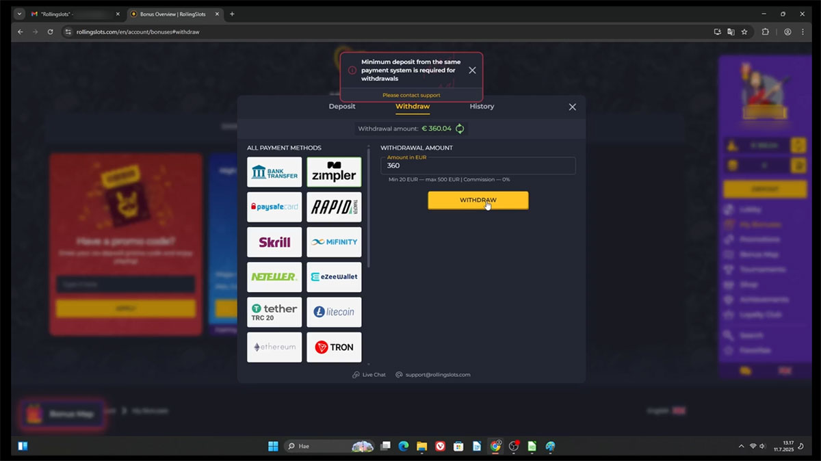Open the browser extensions menu
This screenshot has height=461, width=821.
[766, 31]
